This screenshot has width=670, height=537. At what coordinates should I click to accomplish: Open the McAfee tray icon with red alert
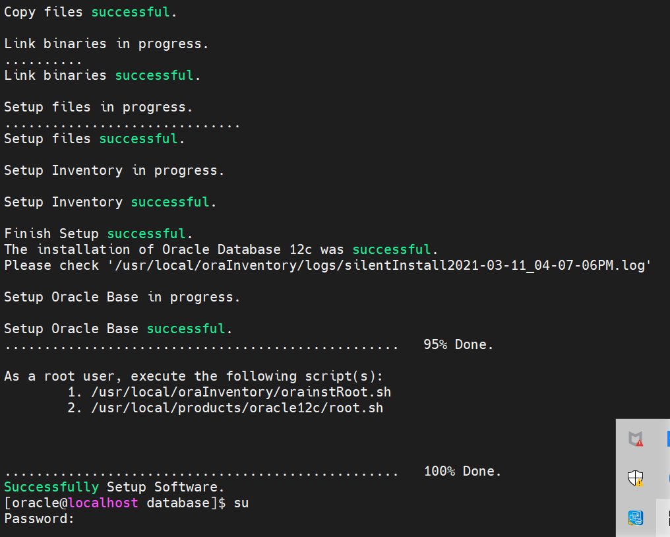(636, 439)
